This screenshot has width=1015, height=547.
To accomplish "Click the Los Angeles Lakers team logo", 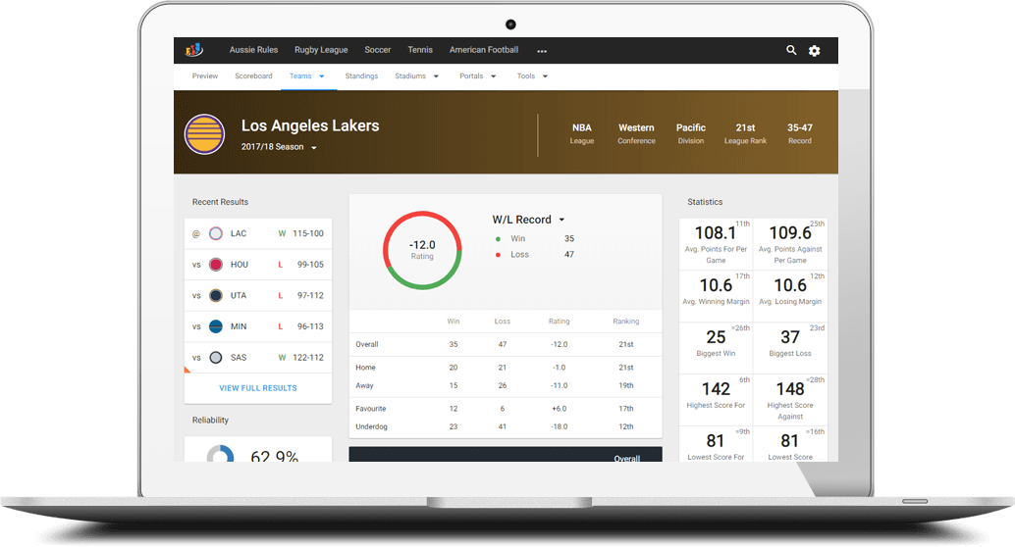I will 205,133.
